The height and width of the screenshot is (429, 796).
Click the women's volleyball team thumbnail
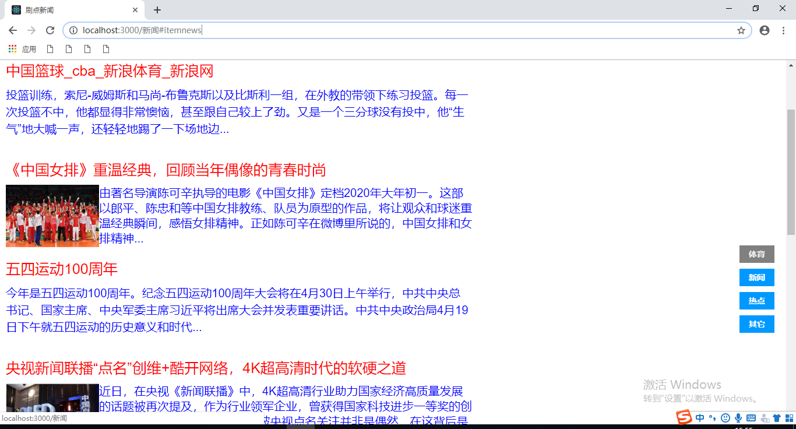pyautogui.click(x=52, y=216)
